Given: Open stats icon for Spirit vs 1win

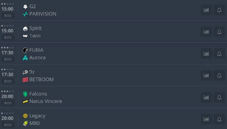Looking at the screenshot, I should click(x=206, y=32).
